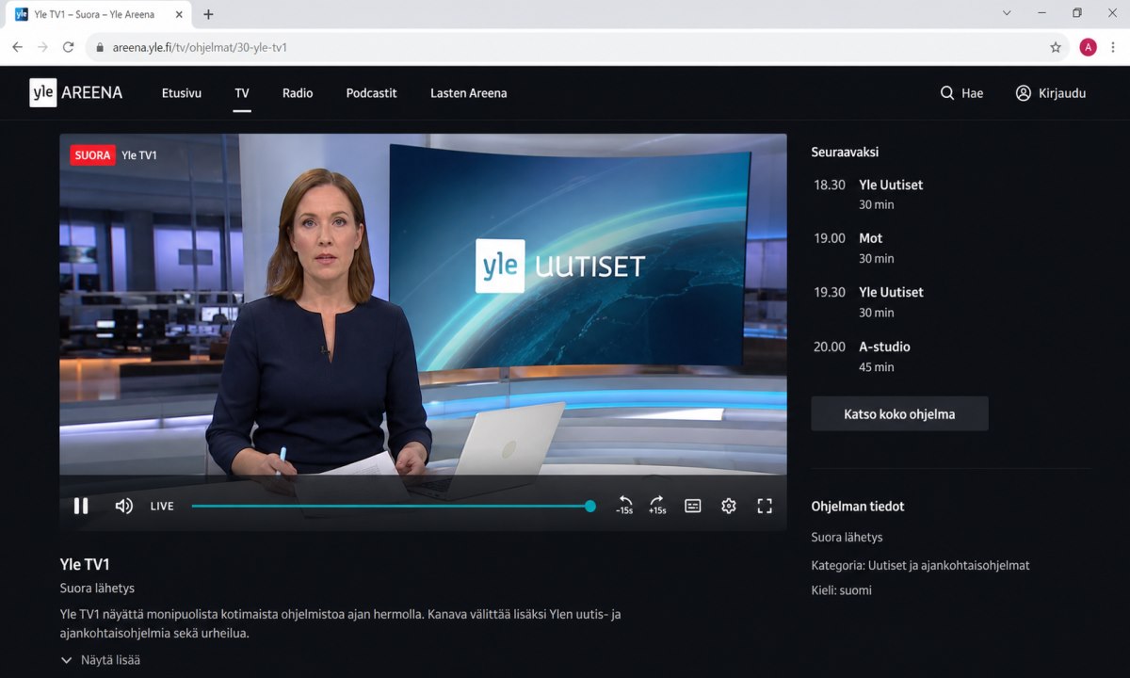Select the Yle TV1 – Suora browser tab
This screenshot has width=1130, height=678.
click(x=99, y=14)
